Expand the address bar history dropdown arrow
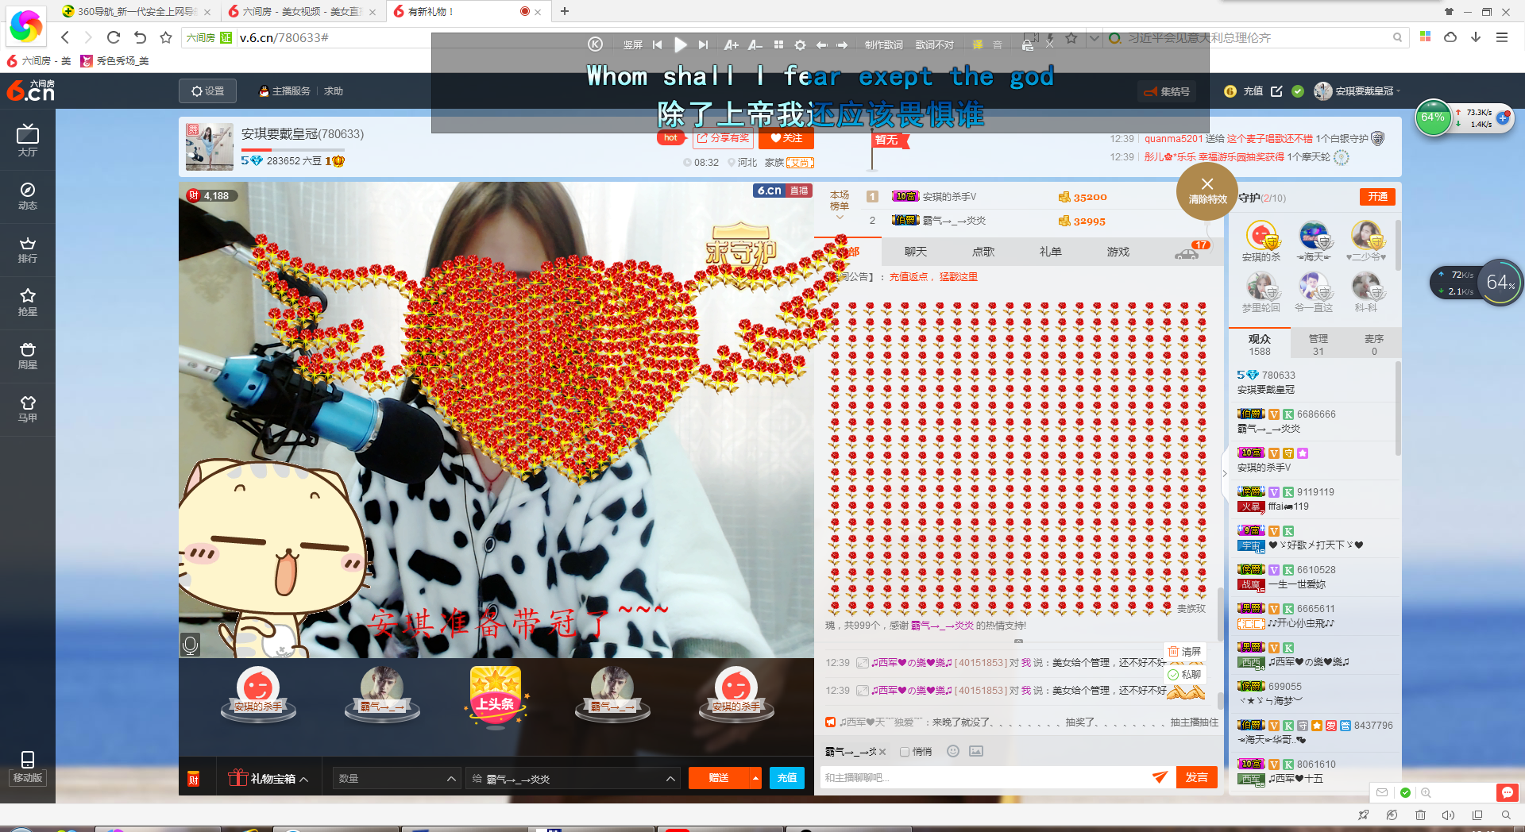The height and width of the screenshot is (832, 1525). pyautogui.click(x=1094, y=37)
